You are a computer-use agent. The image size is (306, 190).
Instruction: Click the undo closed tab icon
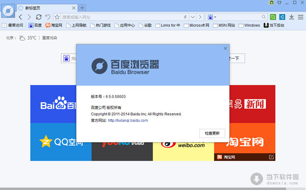[x=47, y=17]
